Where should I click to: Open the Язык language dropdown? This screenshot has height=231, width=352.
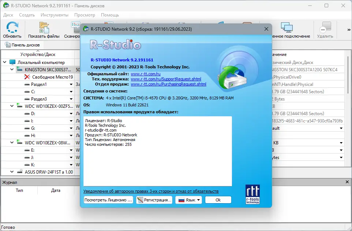(188, 200)
